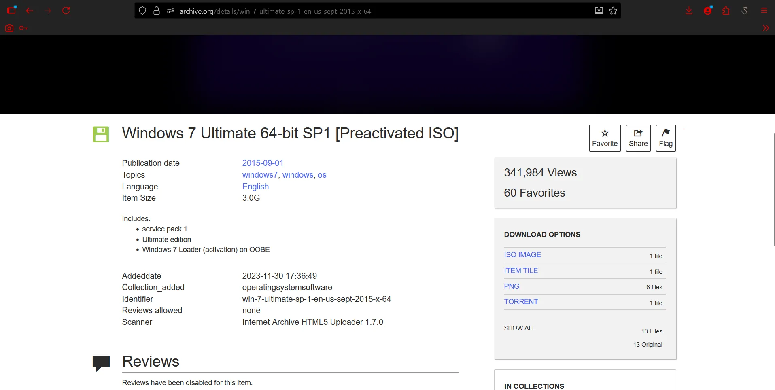Click the browser forward arrow
775x390 pixels.
coord(48,11)
